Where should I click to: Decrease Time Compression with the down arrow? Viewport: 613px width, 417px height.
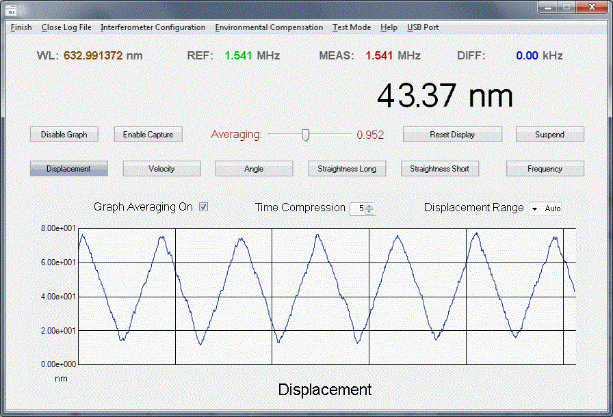click(x=369, y=211)
